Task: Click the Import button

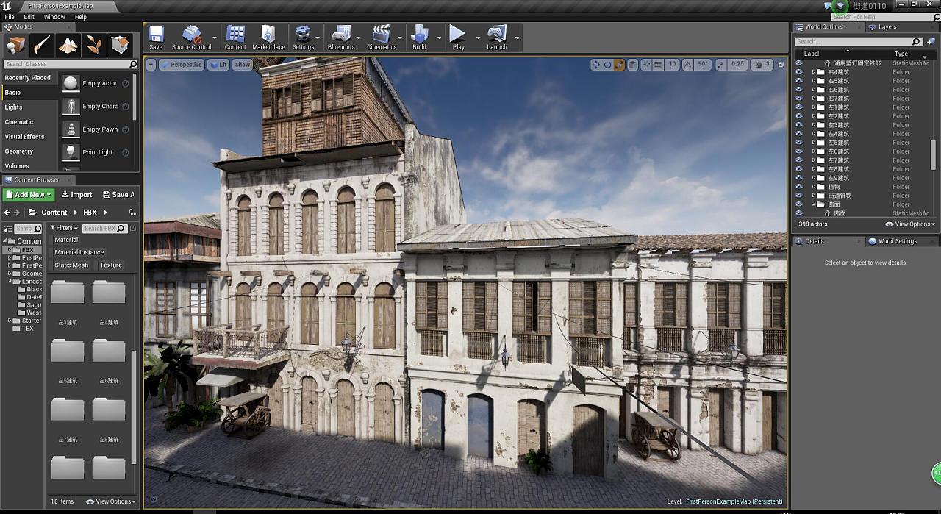Action: [77, 195]
